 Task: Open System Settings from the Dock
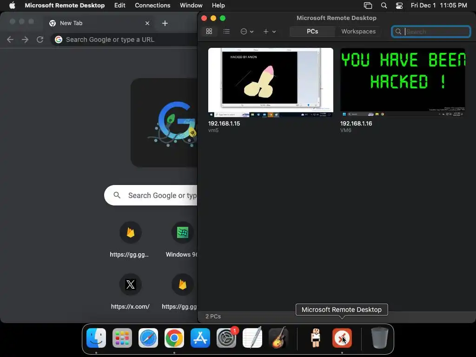(x=226, y=338)
